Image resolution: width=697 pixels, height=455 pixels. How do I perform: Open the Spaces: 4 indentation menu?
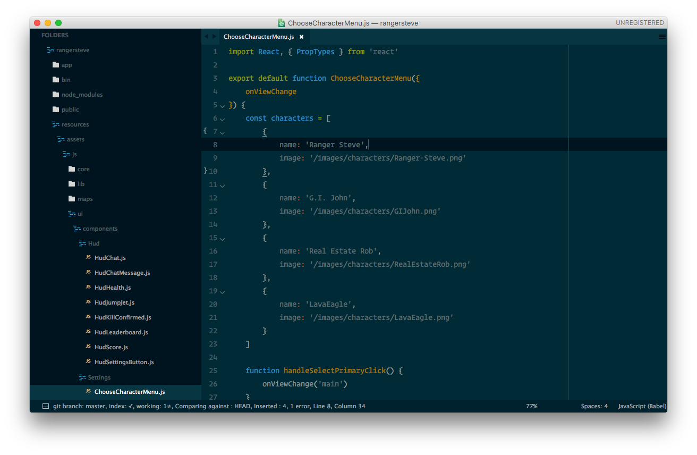tap(594, 406)
